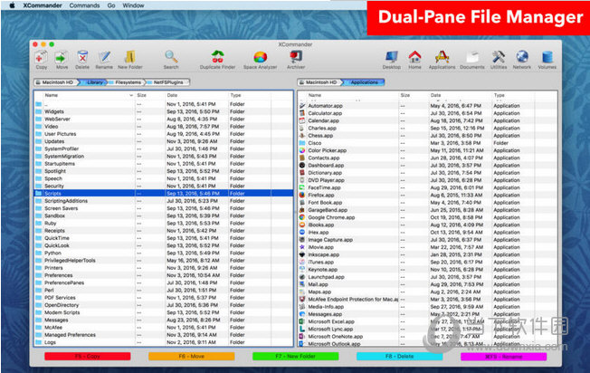Go to Utilities location icon
This screenshot has width=590, height=373.
[499, 60]
